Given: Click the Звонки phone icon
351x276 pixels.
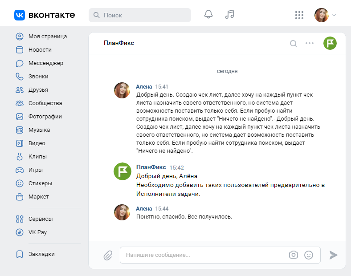Looking at the screenshot, I should (20, 77).
